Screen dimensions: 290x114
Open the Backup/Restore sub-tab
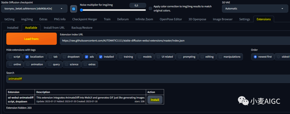(x=82, y=28)
